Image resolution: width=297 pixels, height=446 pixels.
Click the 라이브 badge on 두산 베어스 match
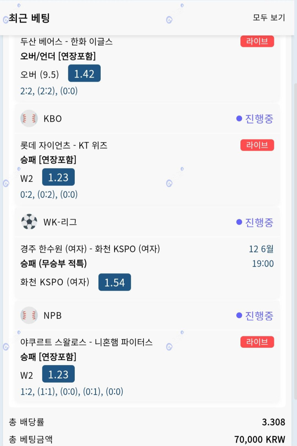[x=257, y=41]
